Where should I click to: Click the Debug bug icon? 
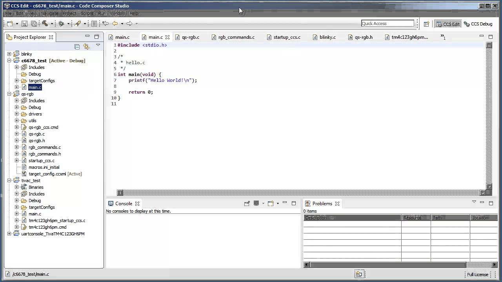(61, 24)
